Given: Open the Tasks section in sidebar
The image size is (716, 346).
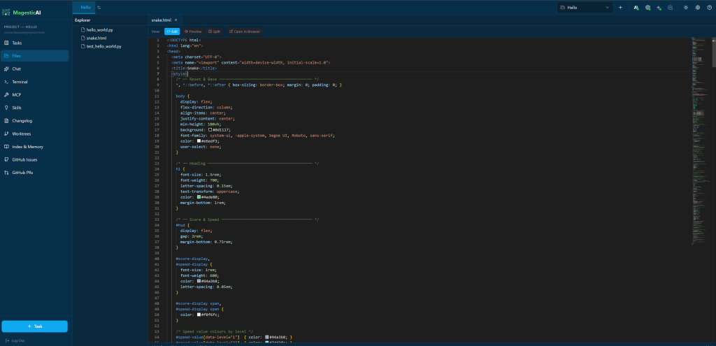Looking at the screenshot, I should point(34,43).
